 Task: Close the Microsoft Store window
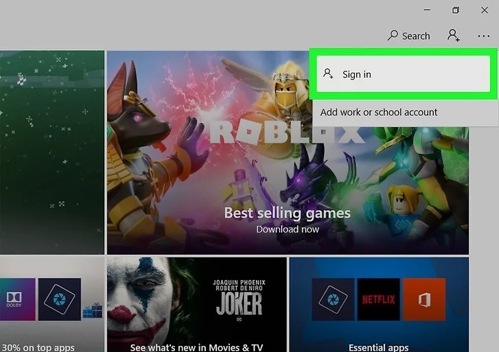pyautogui.click(x=485, y=10)
